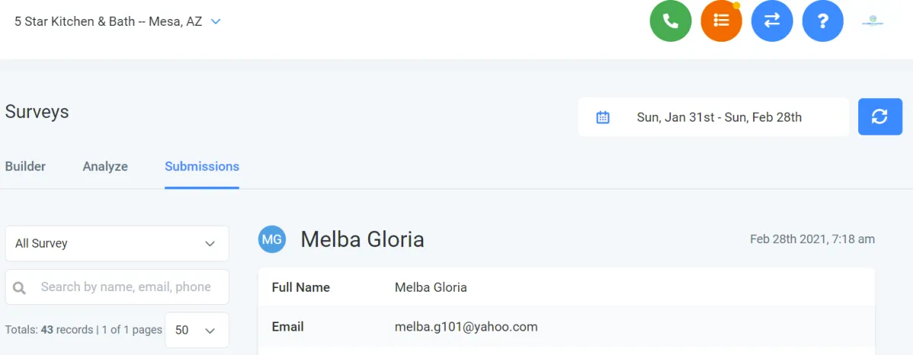Select the Submissions tab
Image resolution: width=913 pixels, height=355 pixels.
[x=202, y=166]
